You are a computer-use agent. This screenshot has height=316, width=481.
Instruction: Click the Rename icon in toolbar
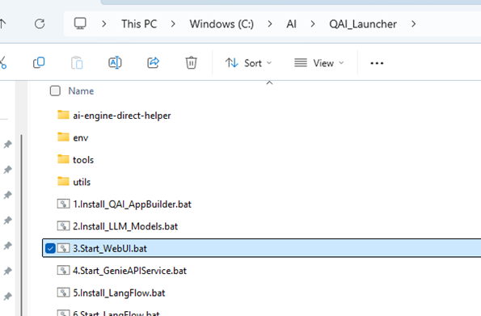point(115,62)
